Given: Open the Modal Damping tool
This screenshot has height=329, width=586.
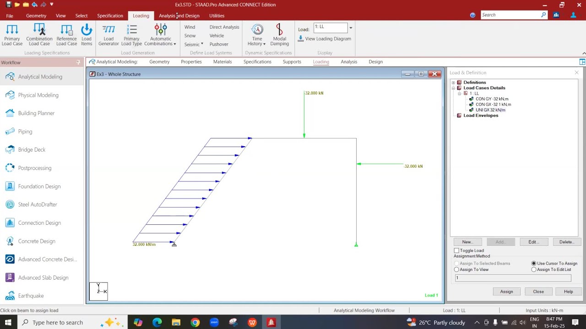Looking at the screenshot, I should 279,35.
